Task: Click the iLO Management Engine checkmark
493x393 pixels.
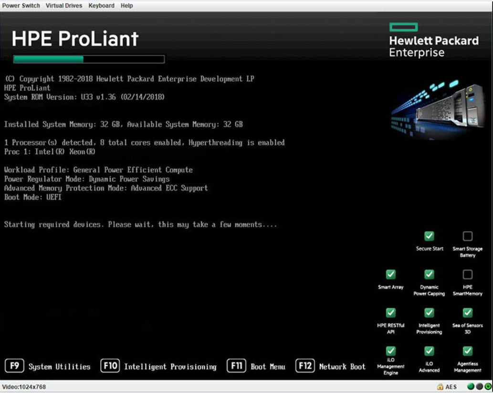Action: pos(391,351)
